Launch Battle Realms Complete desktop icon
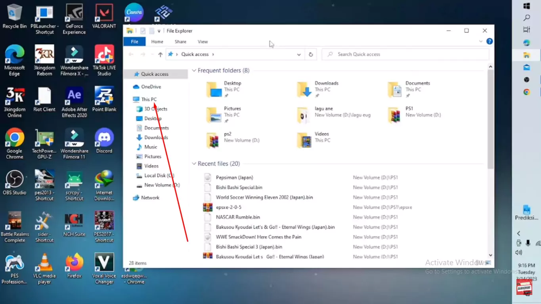Screen dimensions: 541x304 pyautogui.click(x=15, y=227)
